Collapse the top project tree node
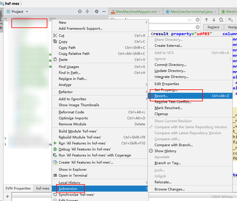The height and width of the screenshot is (201, 237). click(6, 19)
